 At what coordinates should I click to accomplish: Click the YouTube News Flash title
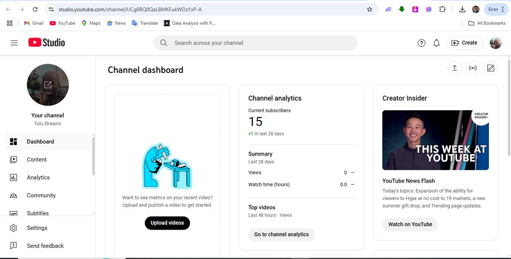408,181
